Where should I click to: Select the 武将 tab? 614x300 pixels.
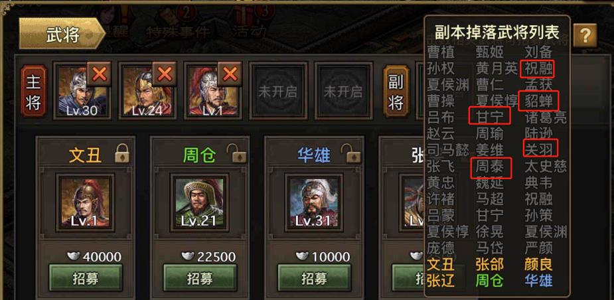(62, 34)
